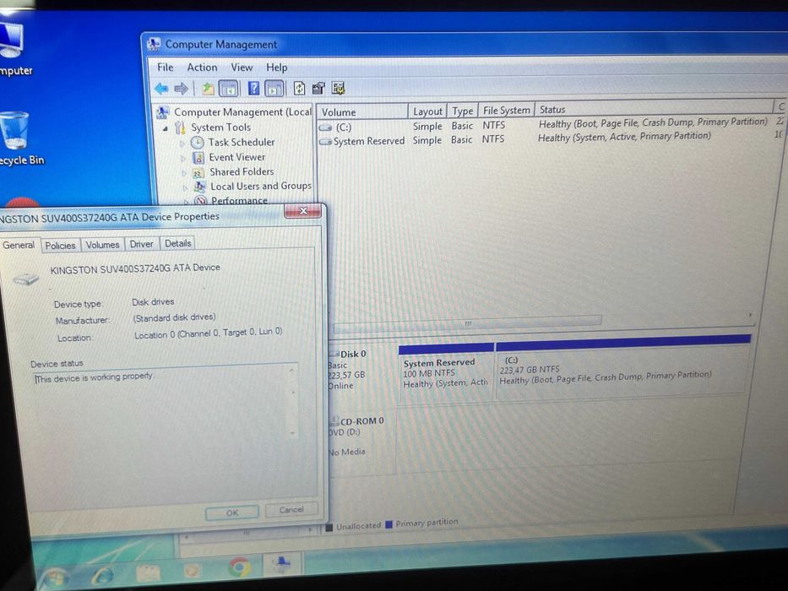Toggle the Show/Hide Action Pane icon
Image resolution: width=788 pixels, height=591 pixels.
[x=274, y=89]
